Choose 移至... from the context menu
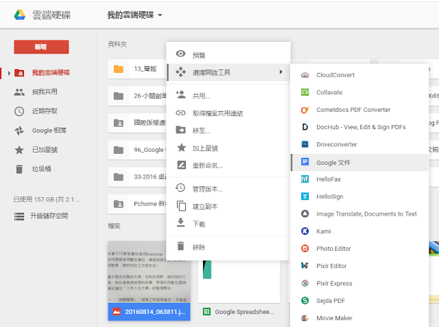 (228, 131)
